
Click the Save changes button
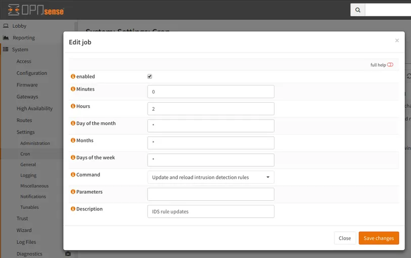pos(379,238)
